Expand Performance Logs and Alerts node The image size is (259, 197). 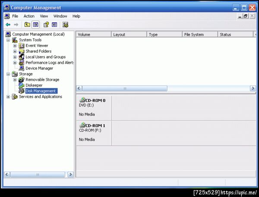(x=15, y=63)
